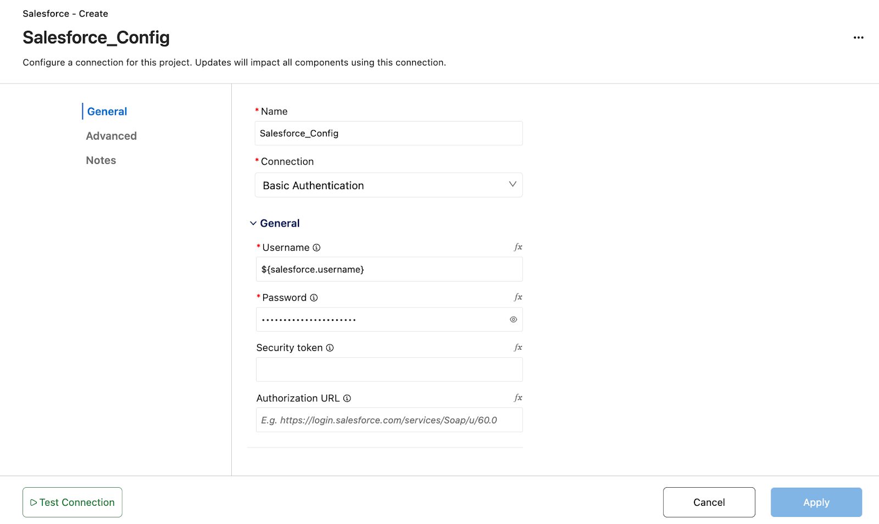Viewport: 879px width, 524px height.
Task: Click the Username input field
Action: 389,269
